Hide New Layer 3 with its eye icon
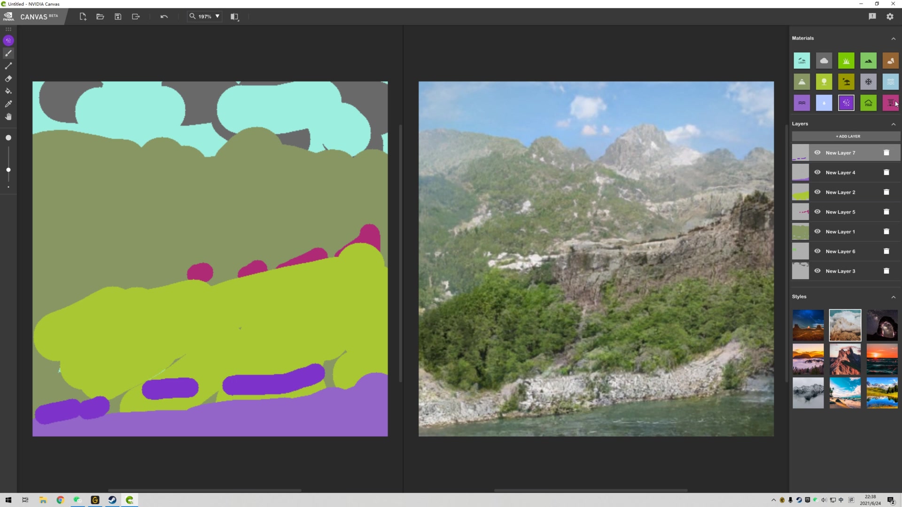Image resolution: width=902 pixels, height=507 pixels. (x=817, y=271)
